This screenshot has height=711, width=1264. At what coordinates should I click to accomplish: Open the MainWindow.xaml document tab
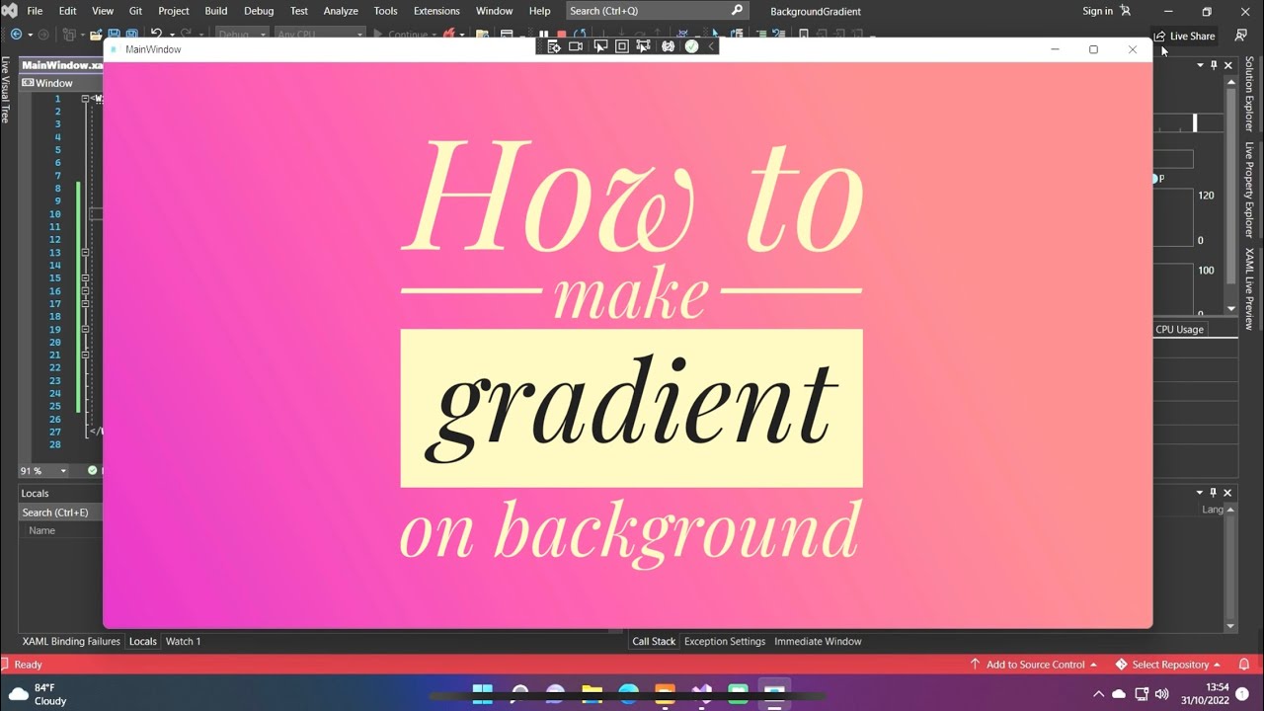(62, 65)
